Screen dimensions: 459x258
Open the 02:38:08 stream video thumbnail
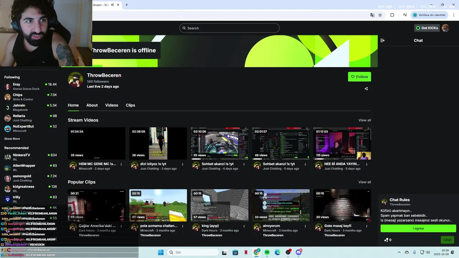[x=158, y=143]
